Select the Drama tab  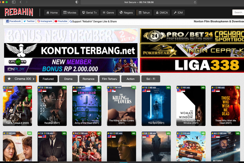(68, 79)
